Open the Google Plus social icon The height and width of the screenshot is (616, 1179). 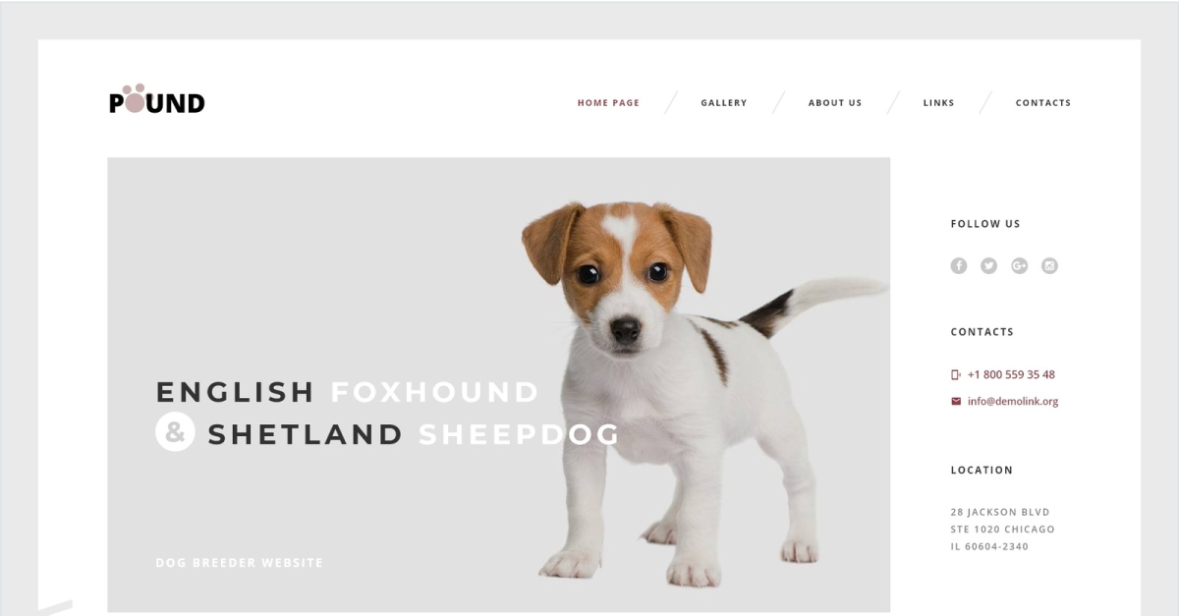coord(1019,265)
